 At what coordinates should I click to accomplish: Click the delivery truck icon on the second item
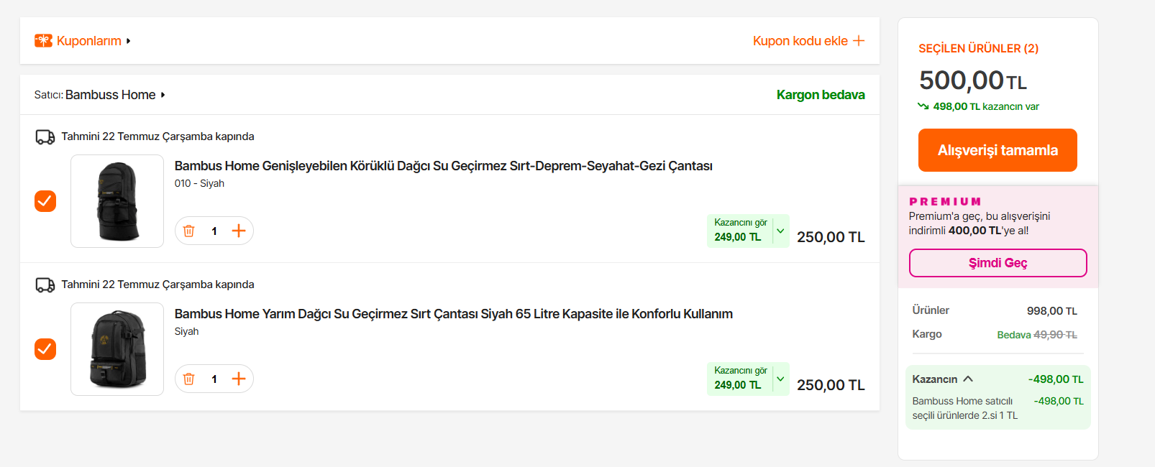45,285
